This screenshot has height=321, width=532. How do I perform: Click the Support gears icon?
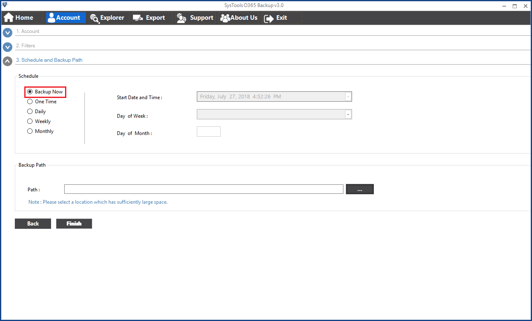click(x=182, y=18)
